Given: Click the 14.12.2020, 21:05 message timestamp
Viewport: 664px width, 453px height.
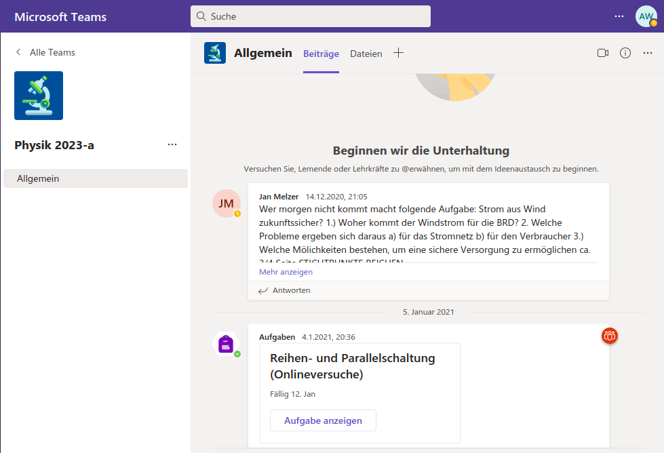Looking at the screenshot, I should [336, 197].
